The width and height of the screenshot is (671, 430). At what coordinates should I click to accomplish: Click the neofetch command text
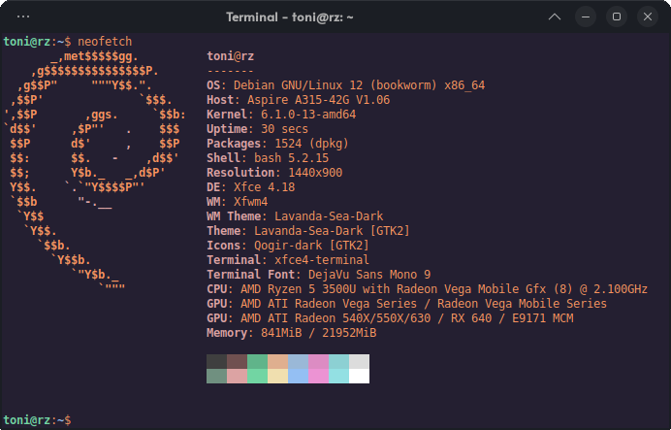pos(105,42)
